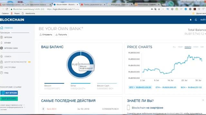Close the Знаете ли вы panel
Screen dimensions: 206x115
click(x=203, y=100)
